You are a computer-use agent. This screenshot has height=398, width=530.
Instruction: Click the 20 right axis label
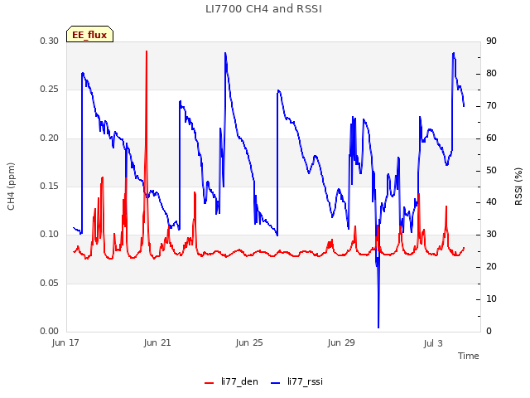(x=491, y=267)
